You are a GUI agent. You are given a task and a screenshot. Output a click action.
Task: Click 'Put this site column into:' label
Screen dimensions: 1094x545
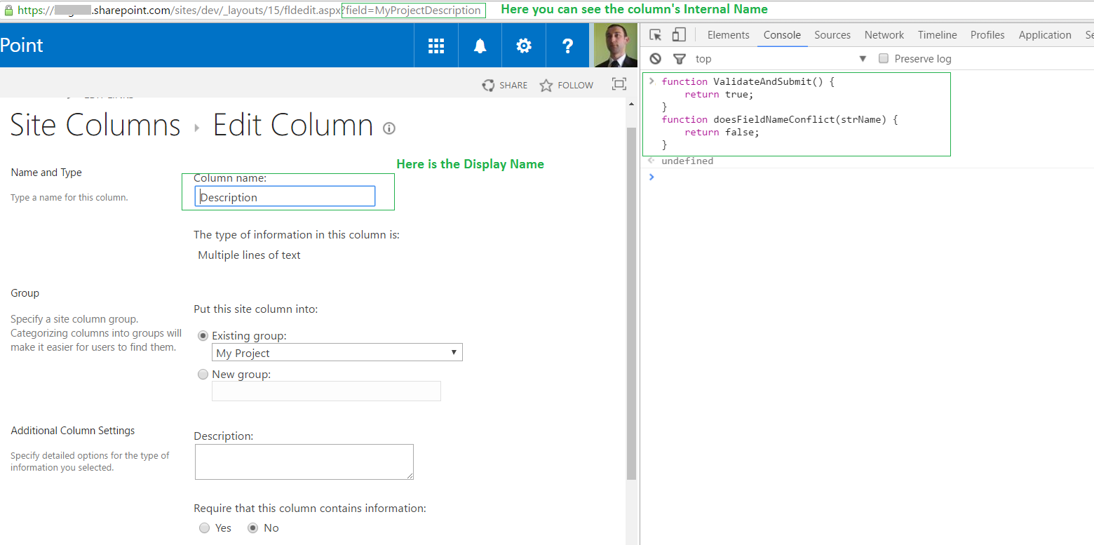tap(256, 309)
